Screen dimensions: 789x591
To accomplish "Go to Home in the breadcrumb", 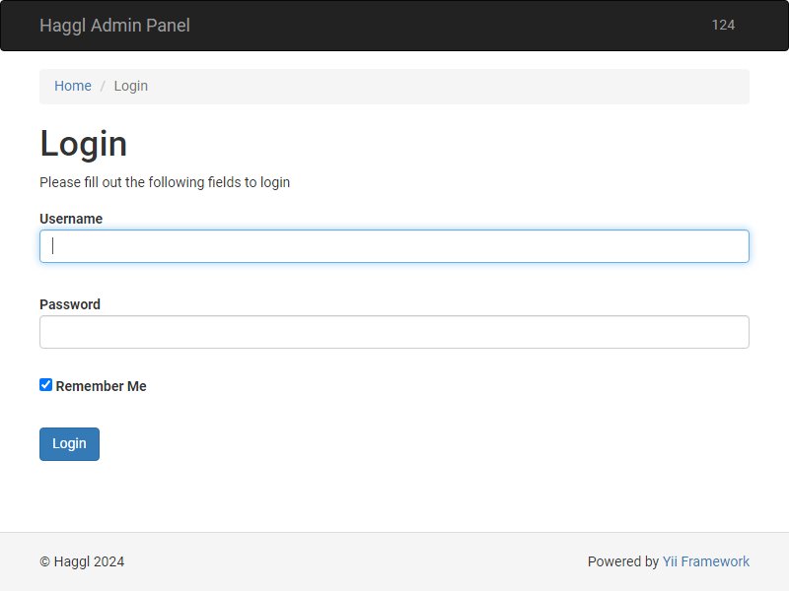I will click(73, 86).
